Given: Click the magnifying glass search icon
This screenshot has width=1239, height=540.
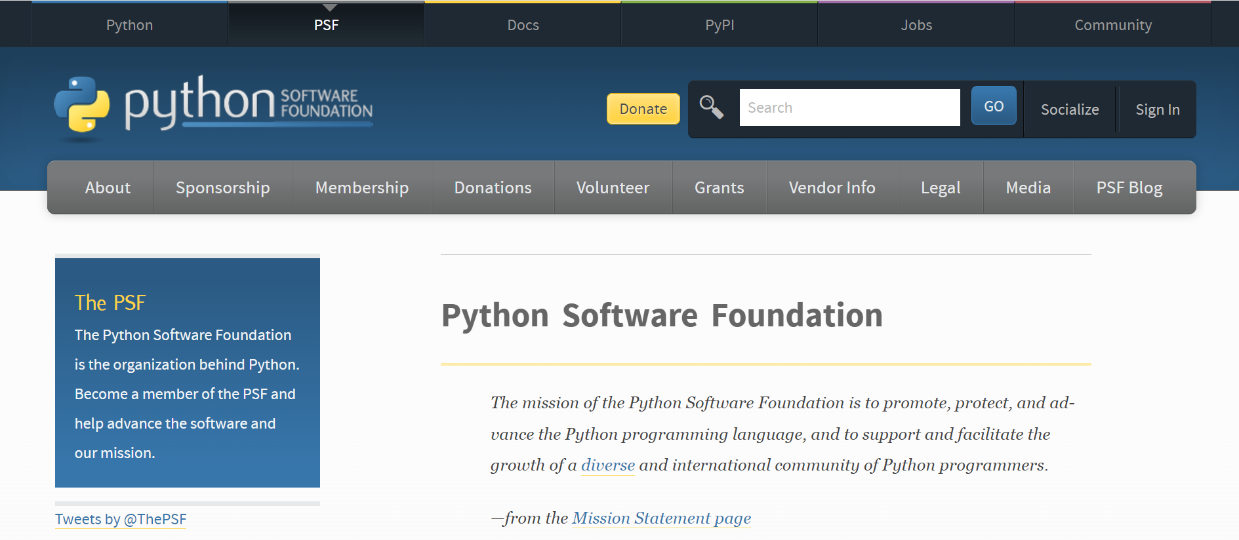Looking at the screenshot, I should (712, 107).
